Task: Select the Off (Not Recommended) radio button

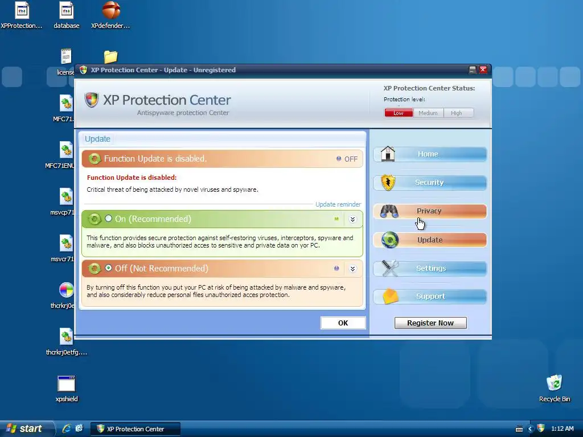Action: coord(108,268)
